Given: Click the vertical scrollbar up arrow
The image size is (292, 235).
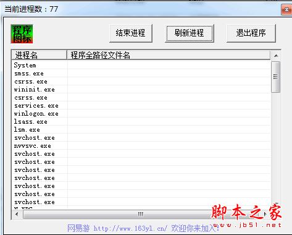Looking at the screenshot, I should pos(276,56).
